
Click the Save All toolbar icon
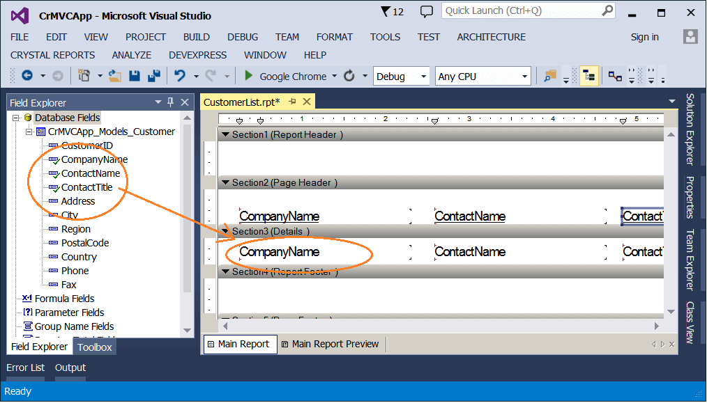pos(154,76)
